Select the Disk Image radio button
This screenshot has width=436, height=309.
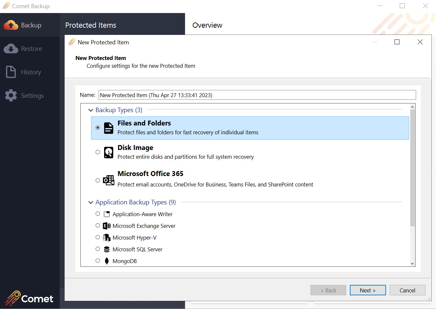(98, 152)
